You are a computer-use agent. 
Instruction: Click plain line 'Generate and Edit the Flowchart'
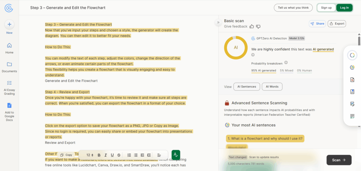[71, 81]
